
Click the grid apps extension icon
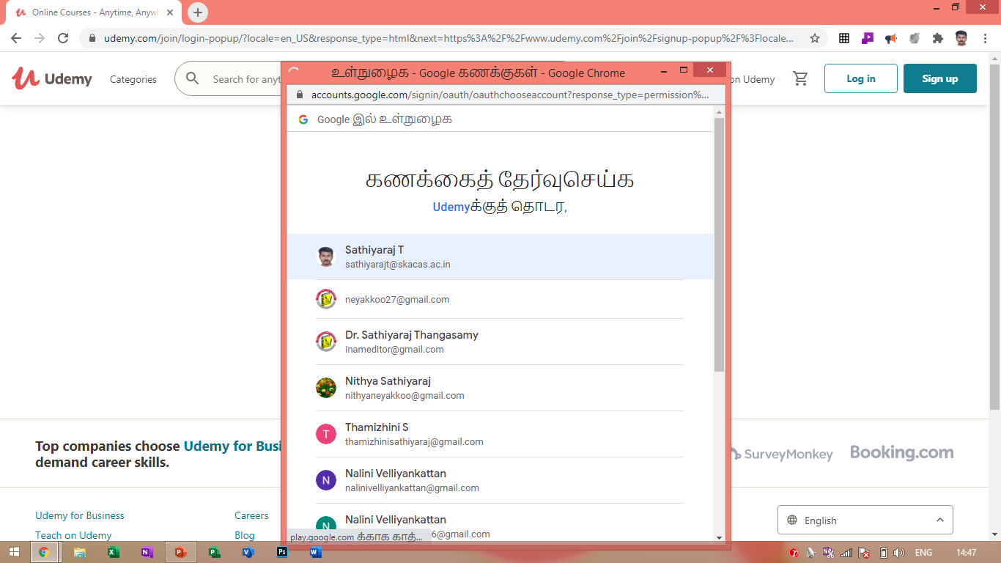844,38
